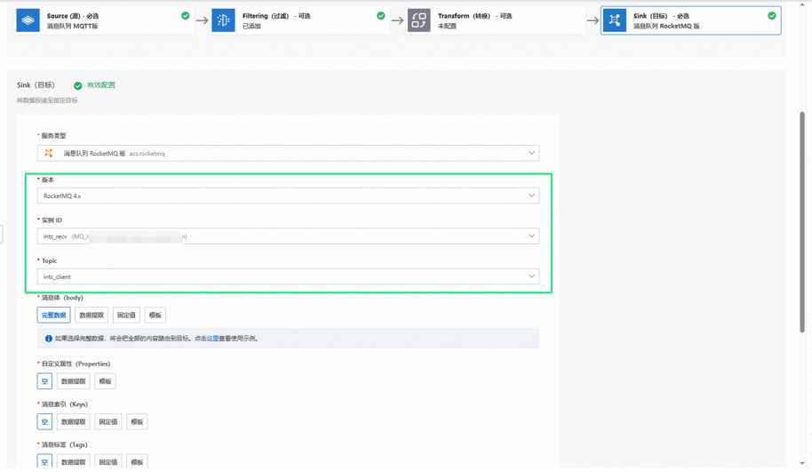Click the chevron on the instance ID field
The height and width of the screenshot is (472, 812).
pos(531,236)
